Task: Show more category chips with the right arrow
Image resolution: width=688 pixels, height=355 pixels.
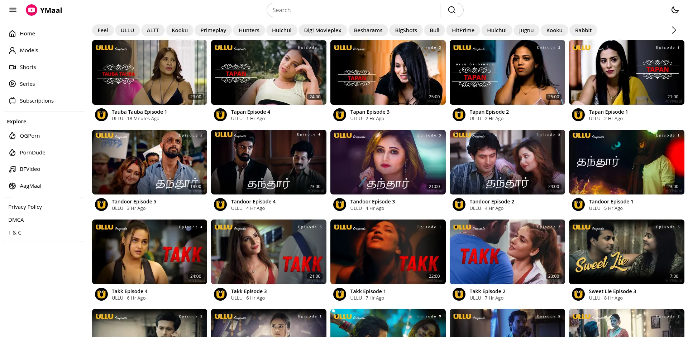Action: pos(674,30)
